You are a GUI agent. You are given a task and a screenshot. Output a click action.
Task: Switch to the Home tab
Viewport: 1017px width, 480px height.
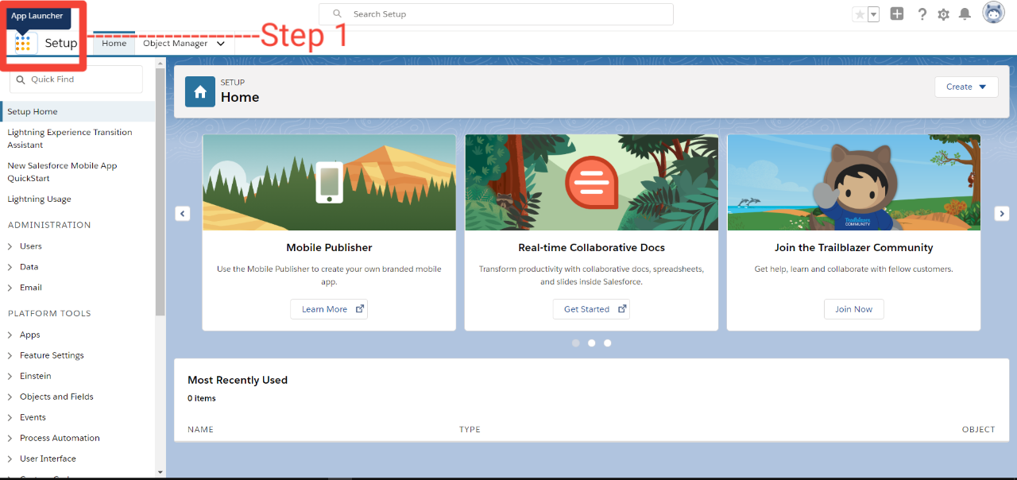[x=114, y=43]
